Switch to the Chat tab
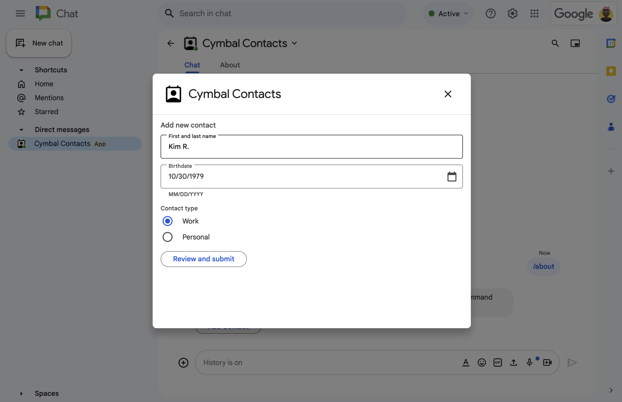 192,65
